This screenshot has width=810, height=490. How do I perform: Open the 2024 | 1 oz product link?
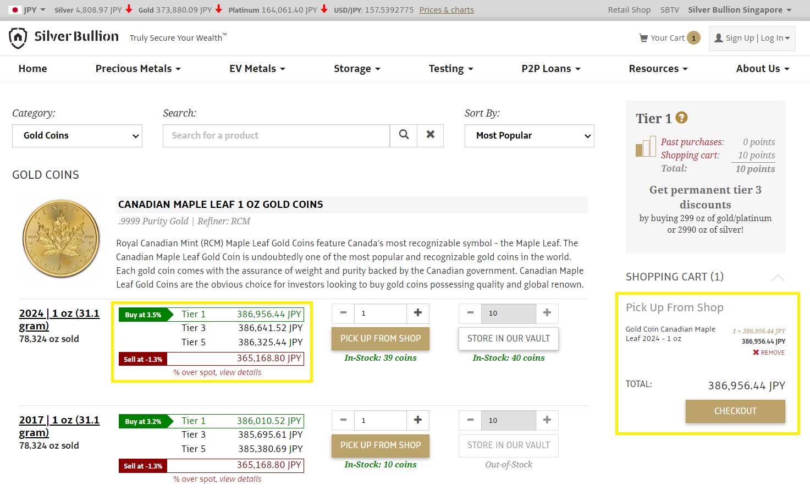59,320
